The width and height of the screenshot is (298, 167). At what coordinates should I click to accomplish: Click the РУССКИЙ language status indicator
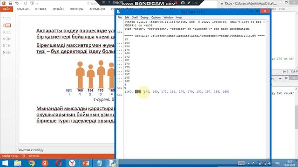pos(34,156)
